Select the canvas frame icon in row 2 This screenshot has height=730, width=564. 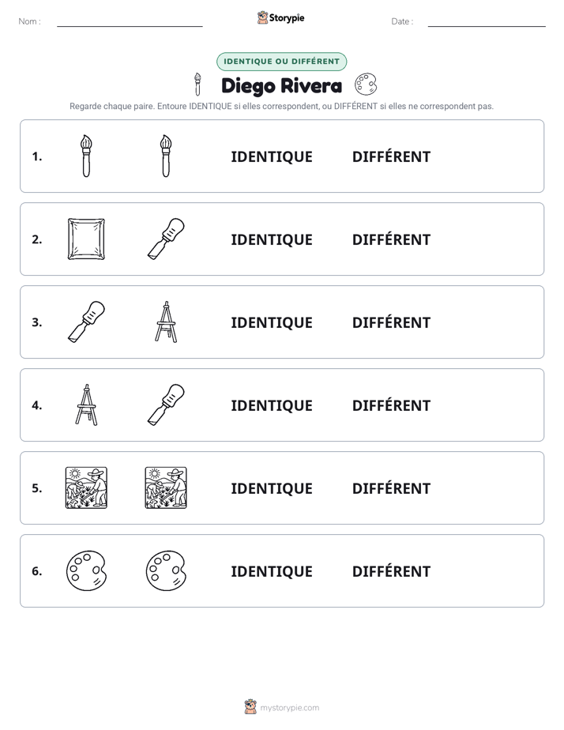86,239
